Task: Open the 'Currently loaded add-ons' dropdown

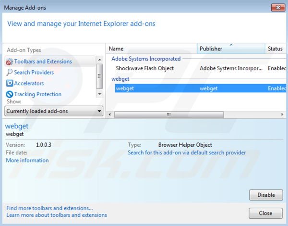Action: [x=54, y=111]
